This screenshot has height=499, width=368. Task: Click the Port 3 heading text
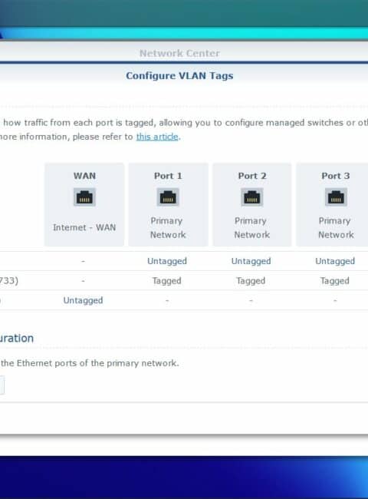coord(336,176)
